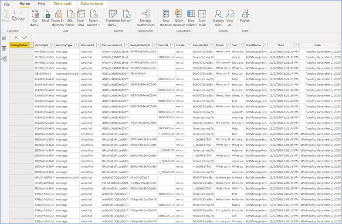Open Recent sources

coord(94,14)
